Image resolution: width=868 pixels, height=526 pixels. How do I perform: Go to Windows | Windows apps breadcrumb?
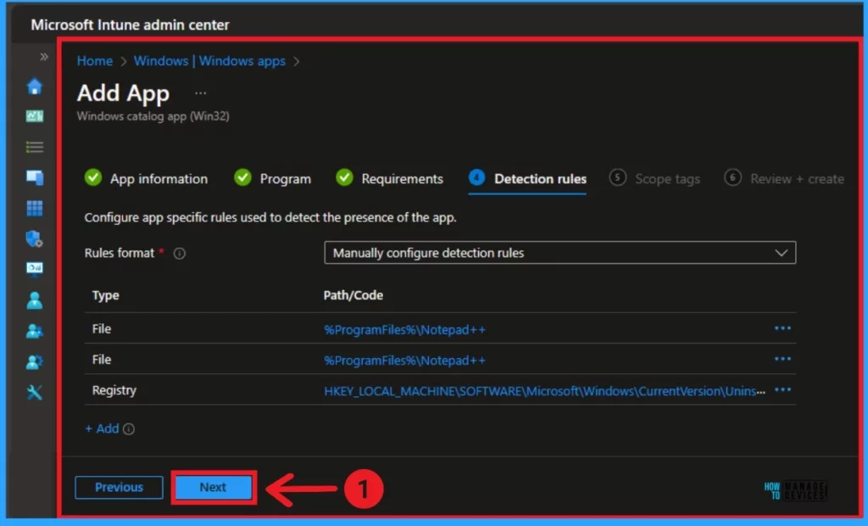tap(210, 61)
